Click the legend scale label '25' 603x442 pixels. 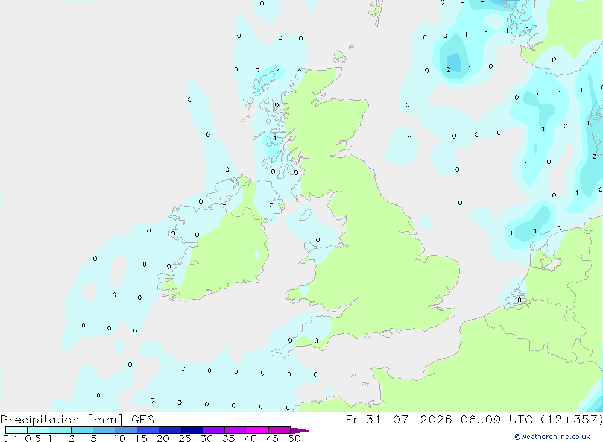pos(185,438)
